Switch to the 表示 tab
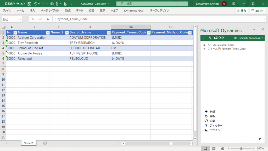The height and width of the screenshot is (151, 268). 103,10
